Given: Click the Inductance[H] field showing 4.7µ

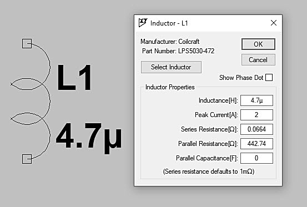Looking at the screenshot, I should click(256, 100).
